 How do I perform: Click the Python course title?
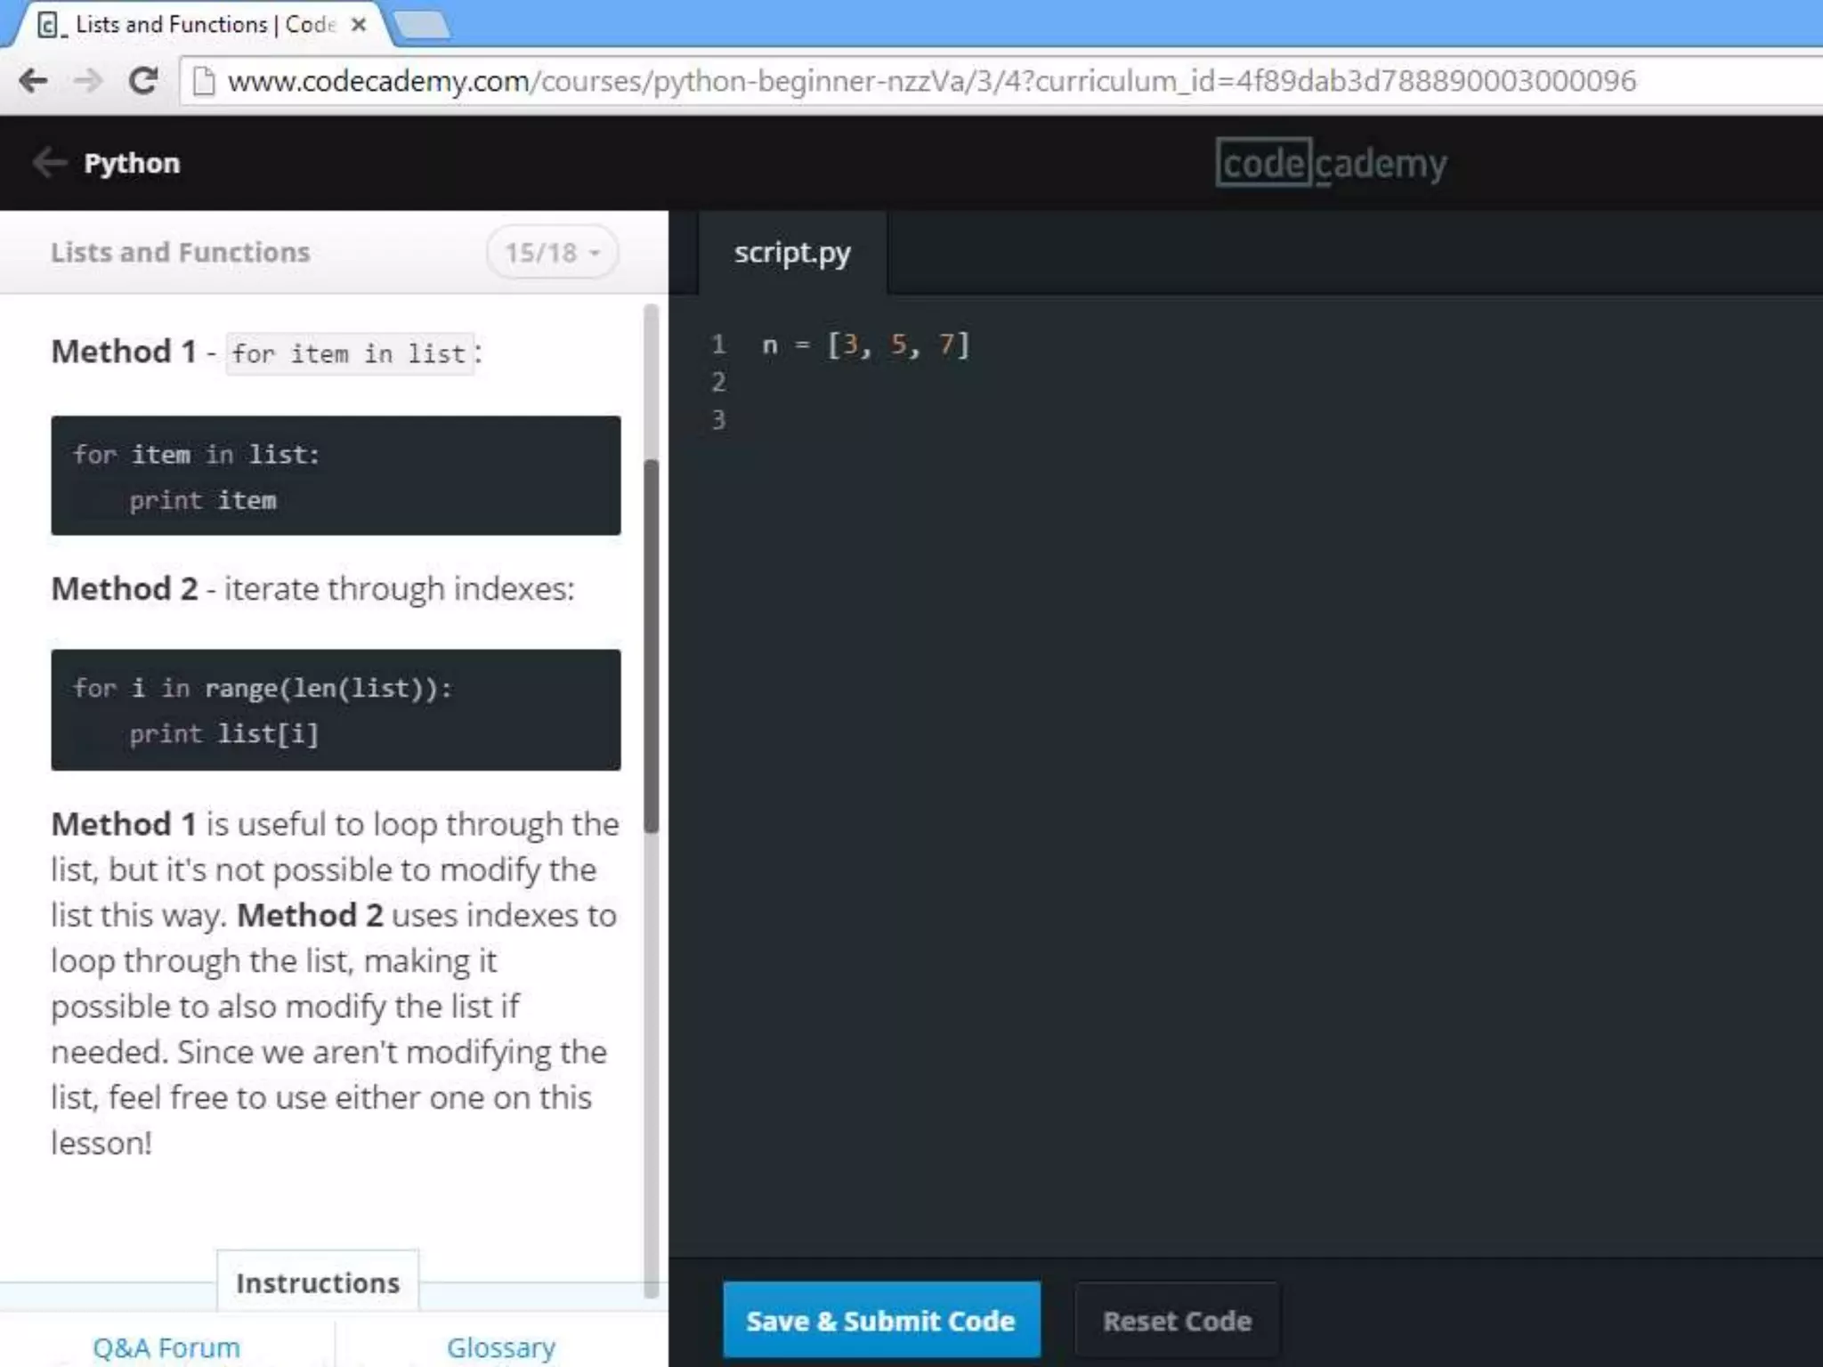point(132,163)
